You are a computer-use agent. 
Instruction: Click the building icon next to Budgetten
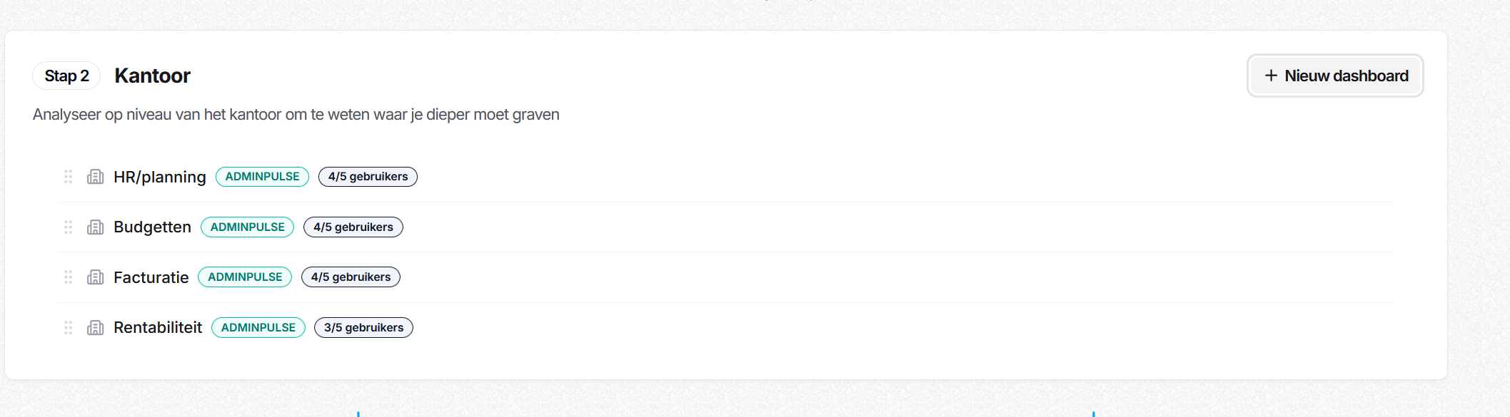coord(96,227)
